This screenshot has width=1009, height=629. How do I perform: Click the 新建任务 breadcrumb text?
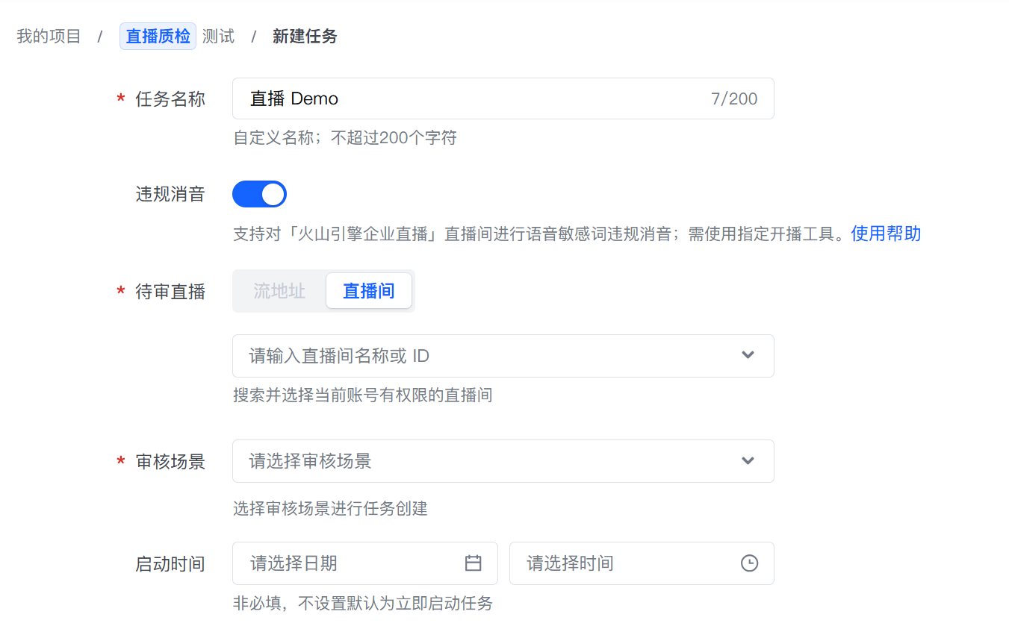coord(305,36)
